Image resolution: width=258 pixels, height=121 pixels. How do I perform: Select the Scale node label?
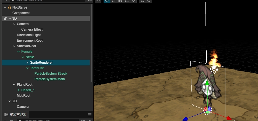pos(30,57)
